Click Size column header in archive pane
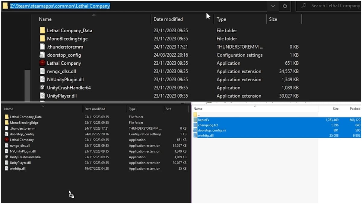 click(335, 109)
